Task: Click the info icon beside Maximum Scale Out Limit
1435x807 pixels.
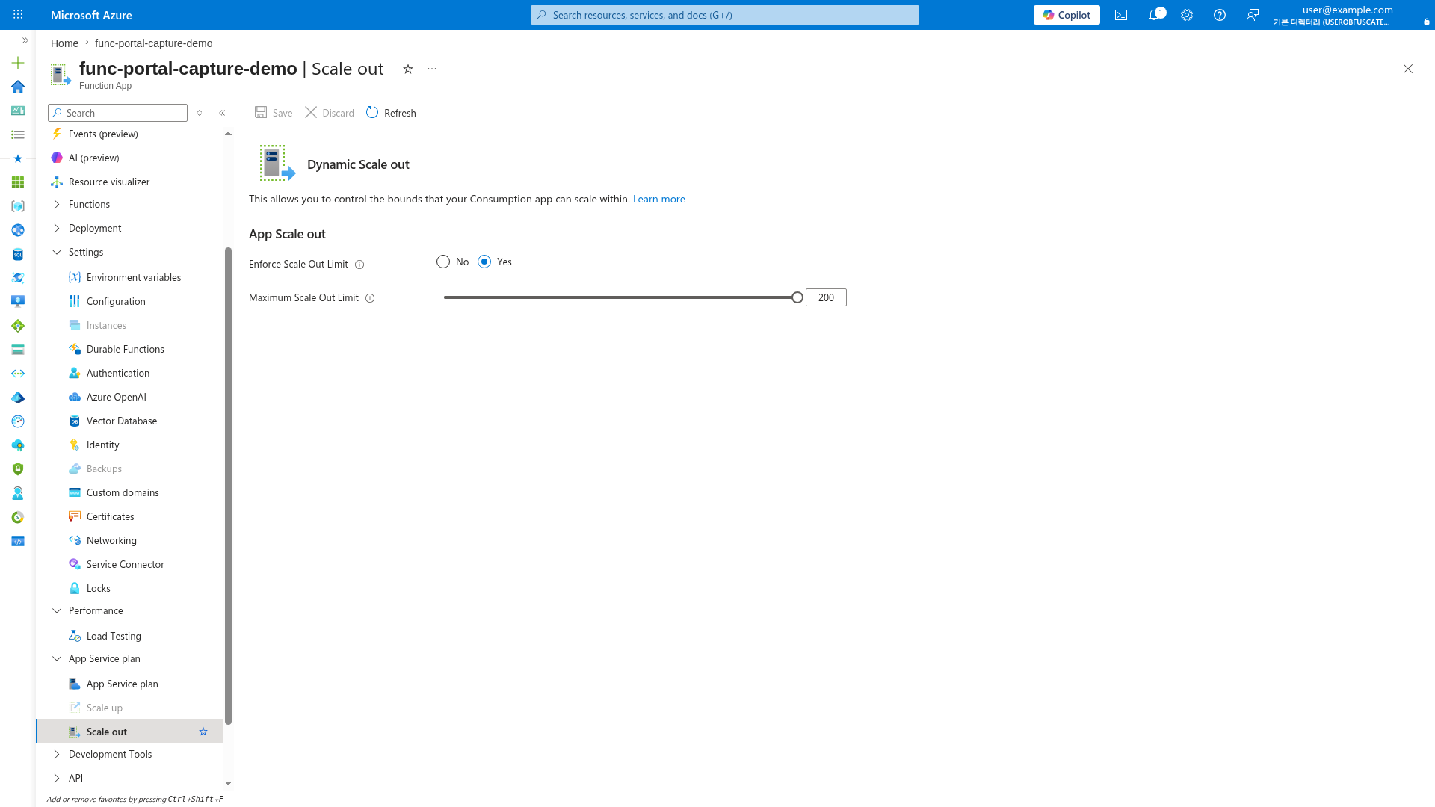Action: (x=370, y=298)
